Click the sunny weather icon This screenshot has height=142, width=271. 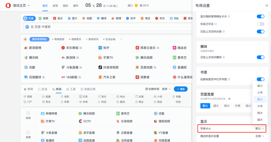click(x=136, y=5)
